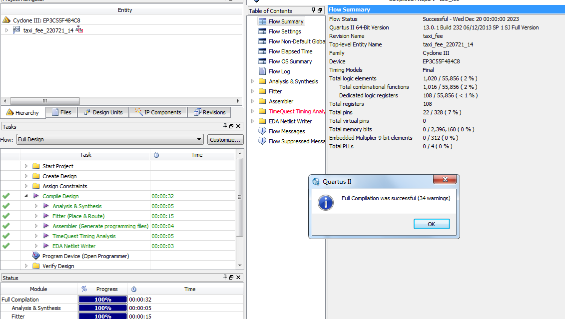The width and height of the screenshot is (565, 319).
Task: Click the Full Compilation 100% progress bar
Action: point(103,300)
